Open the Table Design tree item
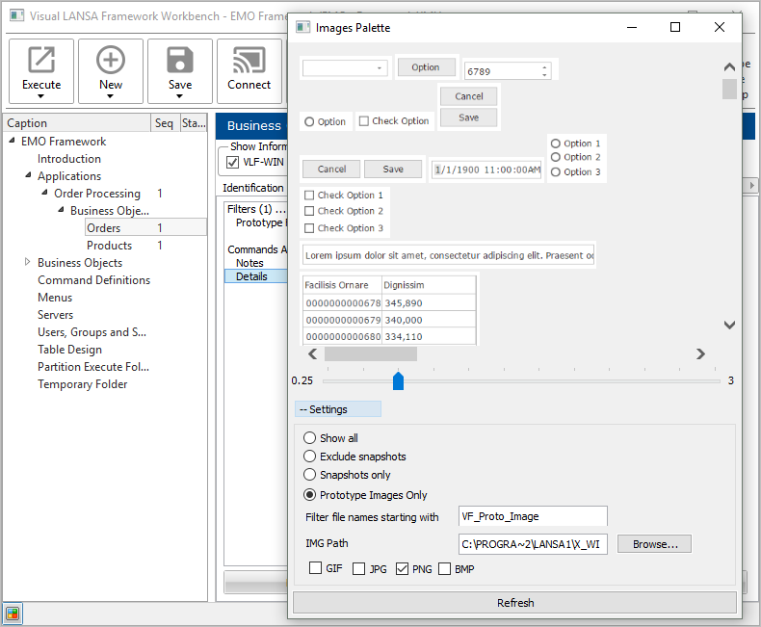This screenshot has width=761, height=627. [x=70, y=350]
